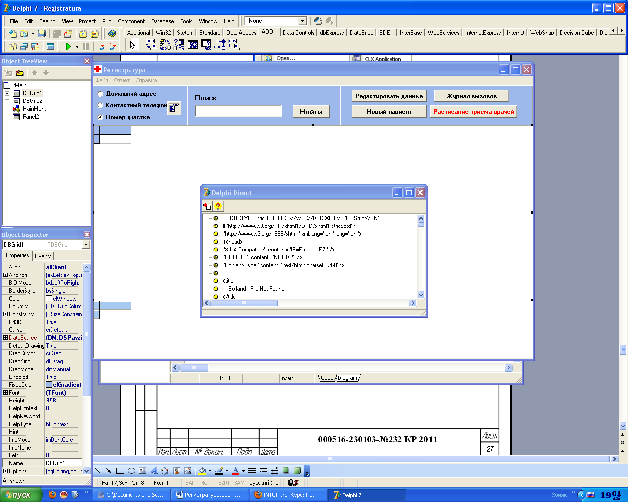Switch to the Diagram tab in editor
This screenshot has height=502, width=628.
pos(347,378)
